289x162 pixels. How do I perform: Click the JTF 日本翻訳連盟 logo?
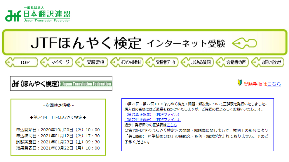[x=38, y=14]
